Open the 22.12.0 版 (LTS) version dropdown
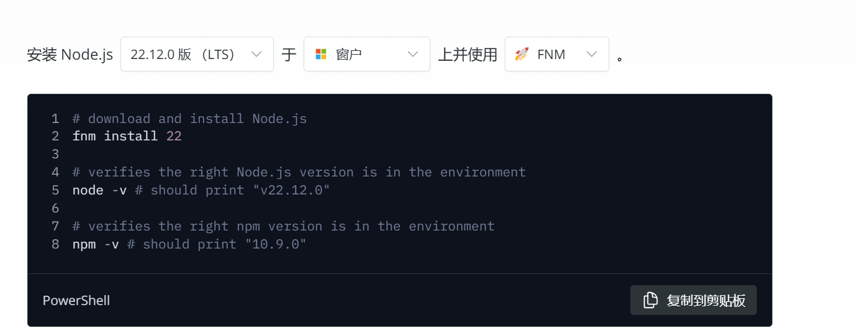The image size is (855, 333). click(197, 54)
